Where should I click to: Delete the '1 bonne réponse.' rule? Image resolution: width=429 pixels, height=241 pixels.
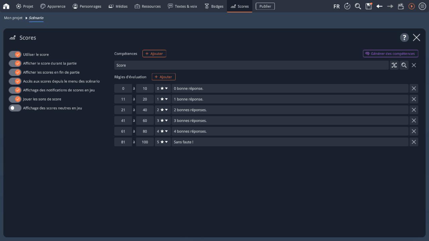click(x=414, y=99)
